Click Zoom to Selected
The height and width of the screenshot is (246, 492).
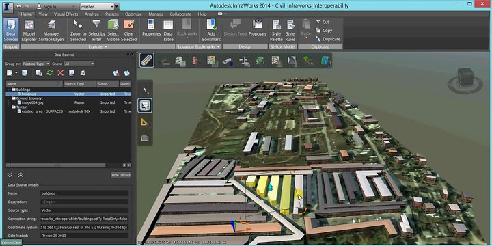(78, 31)
